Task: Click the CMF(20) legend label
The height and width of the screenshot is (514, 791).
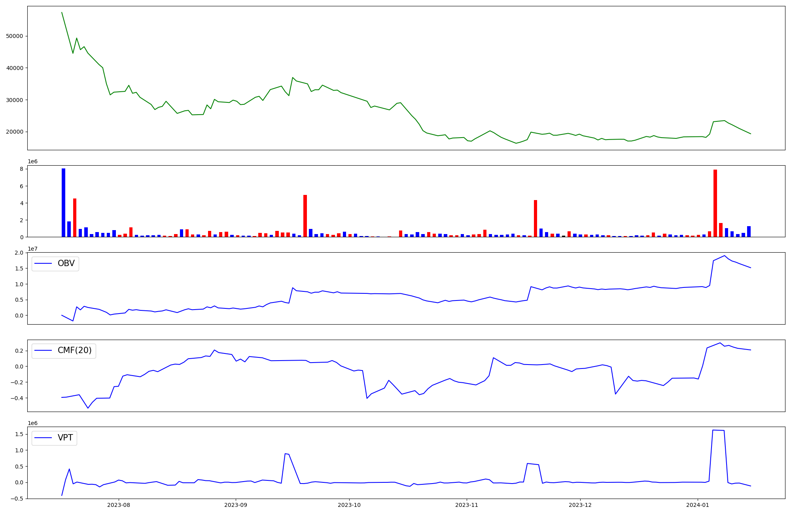Action: click(74, 351)
